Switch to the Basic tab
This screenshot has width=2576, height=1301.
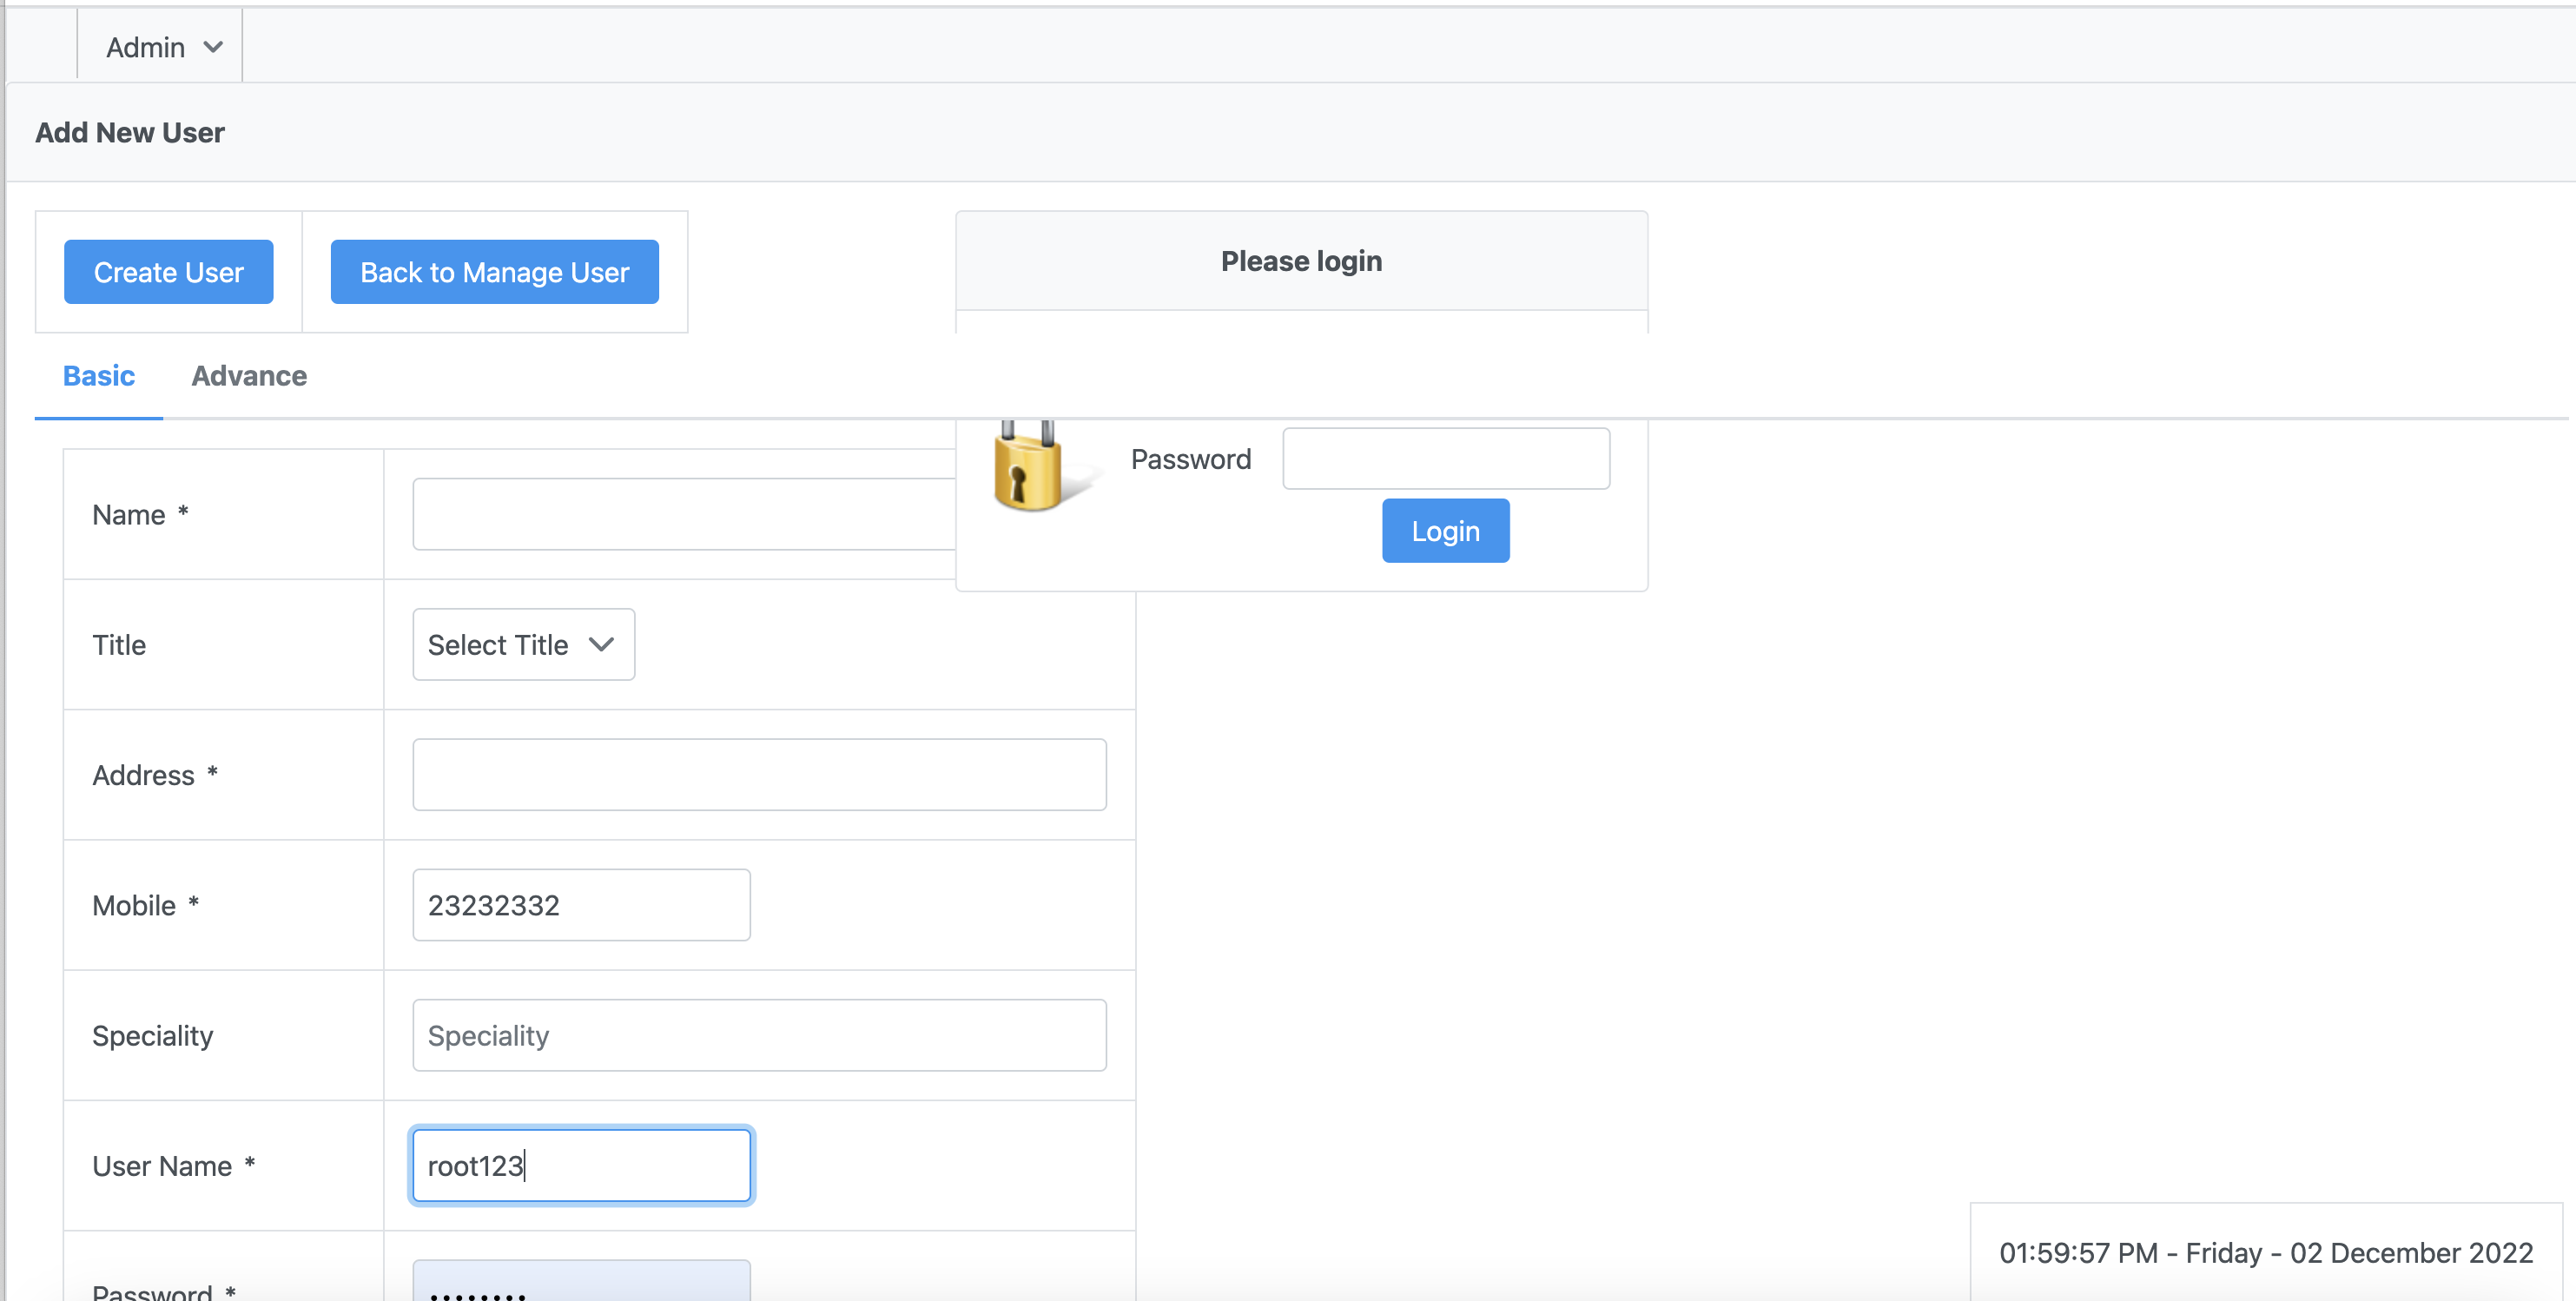coord(98,376)
